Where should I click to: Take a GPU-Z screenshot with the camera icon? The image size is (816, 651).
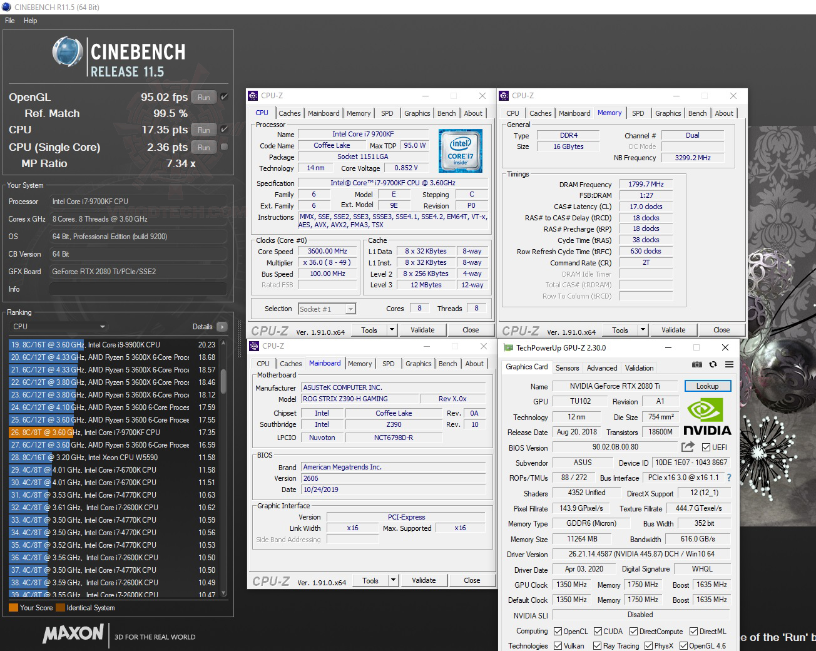697,364
